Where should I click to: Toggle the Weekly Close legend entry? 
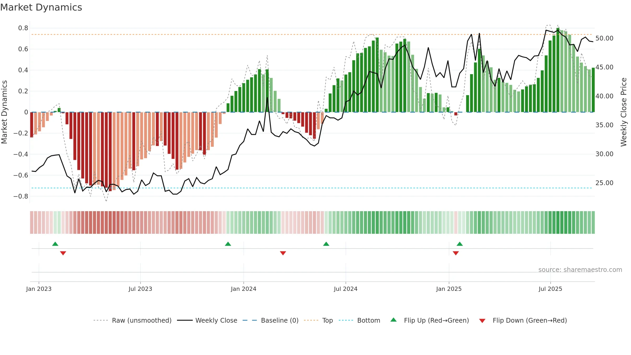coord(207,320)
